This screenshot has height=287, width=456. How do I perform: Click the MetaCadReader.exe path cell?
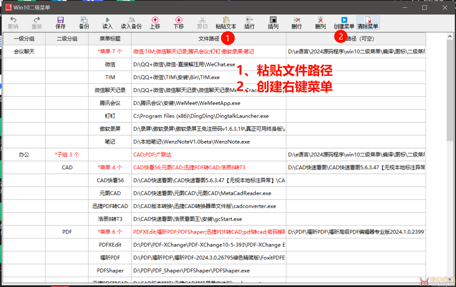209,193
